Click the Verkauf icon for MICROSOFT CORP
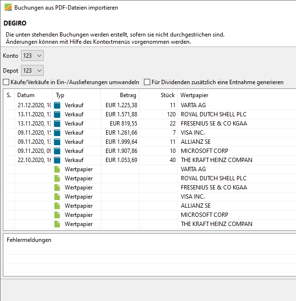 pyautogui.click(x=57, y=151)
